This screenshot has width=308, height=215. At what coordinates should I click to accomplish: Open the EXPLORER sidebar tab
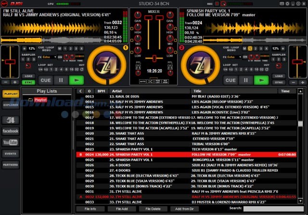(11, 105)
